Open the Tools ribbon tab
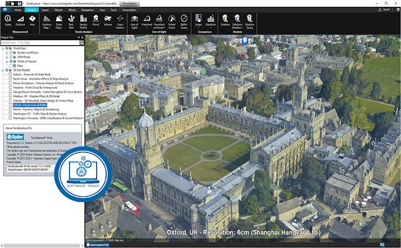 (113, 10)
